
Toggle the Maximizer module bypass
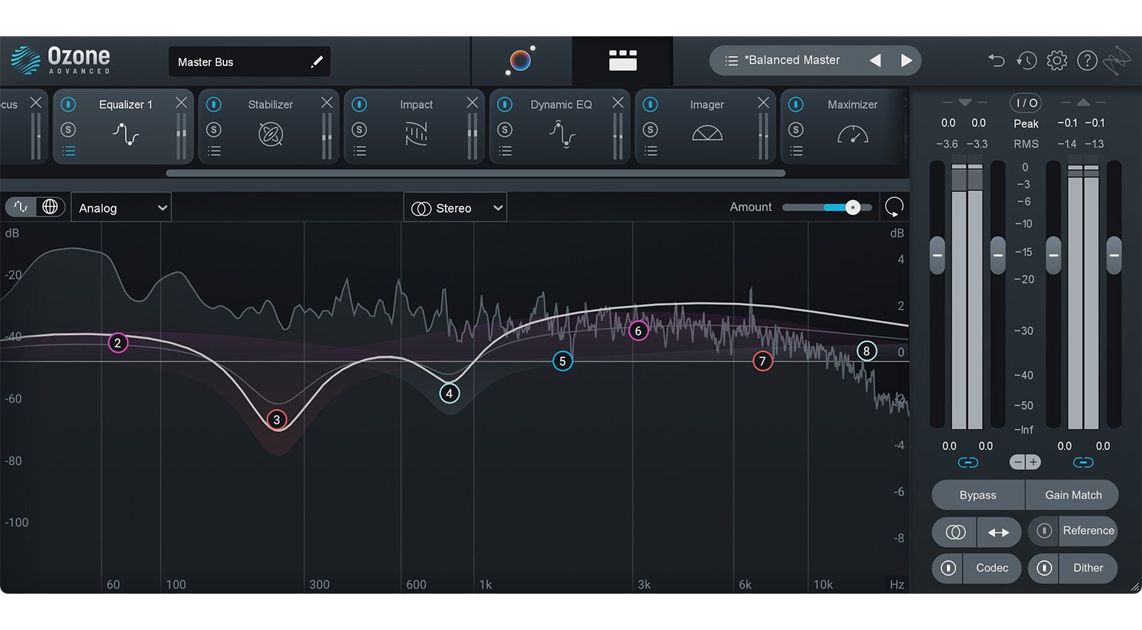click(795, 105)
